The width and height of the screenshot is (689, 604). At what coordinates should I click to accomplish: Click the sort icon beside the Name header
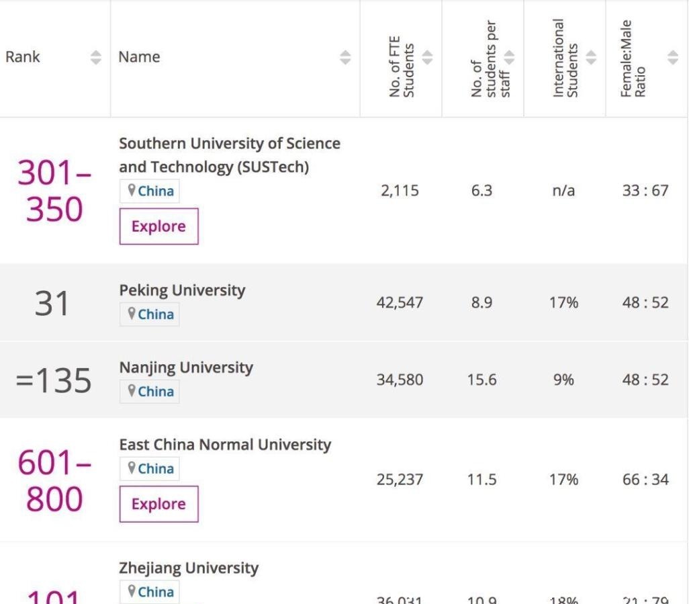coord(343,57)
